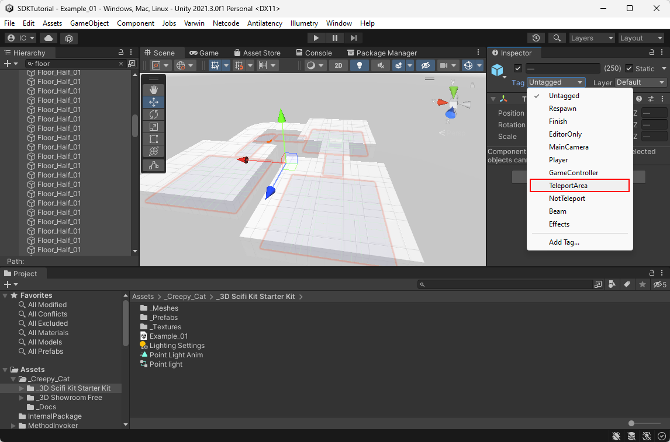Image resolution: width=670 pixels, height=442 pixels.
Task: Open the GameObject menu
Action: [x=89, y=23]
